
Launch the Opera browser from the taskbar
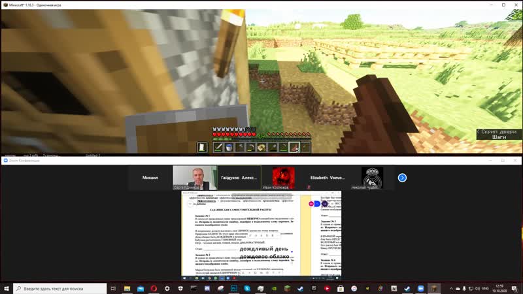154,288
